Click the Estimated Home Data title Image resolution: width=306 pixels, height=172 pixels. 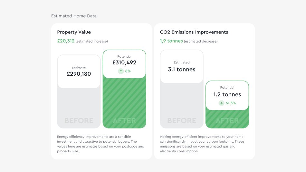point(74,16)
